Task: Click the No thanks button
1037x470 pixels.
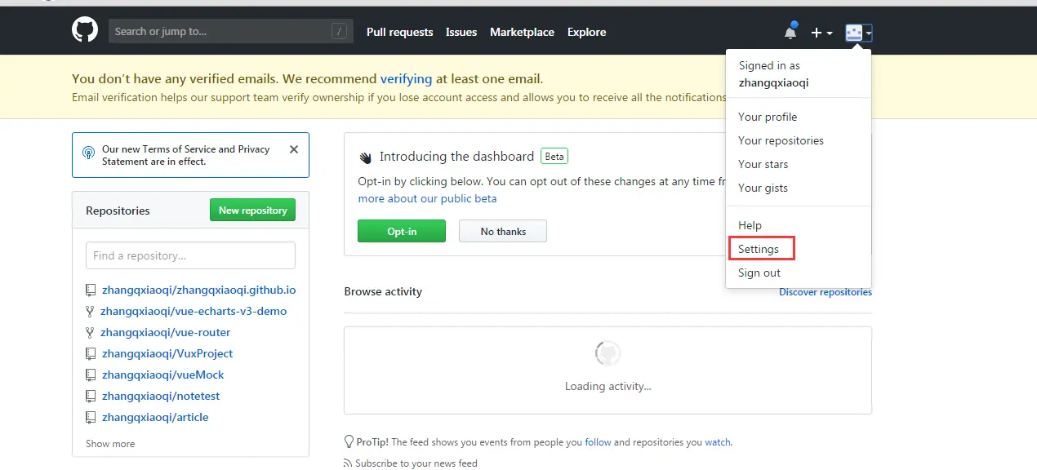Action: tap(503, 231)
